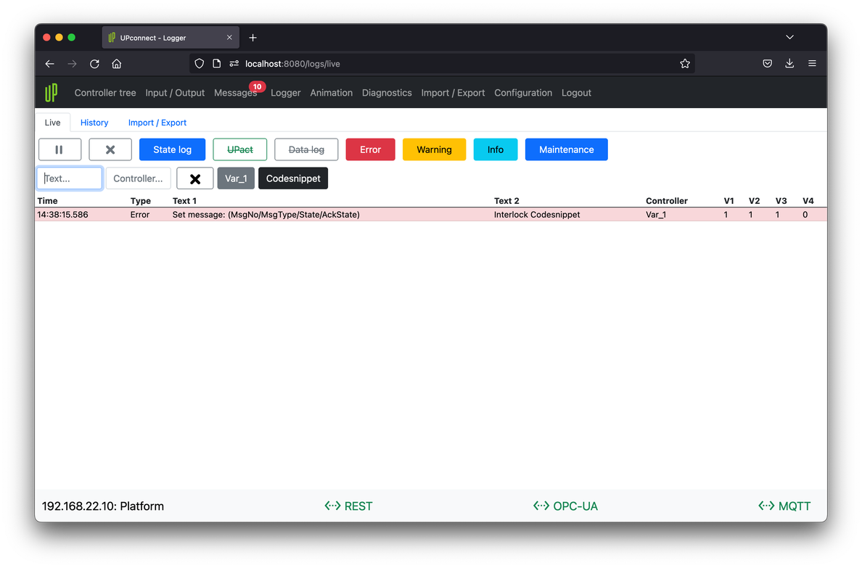
Task: Open the Diagnostics page
Action: (387, 92)
